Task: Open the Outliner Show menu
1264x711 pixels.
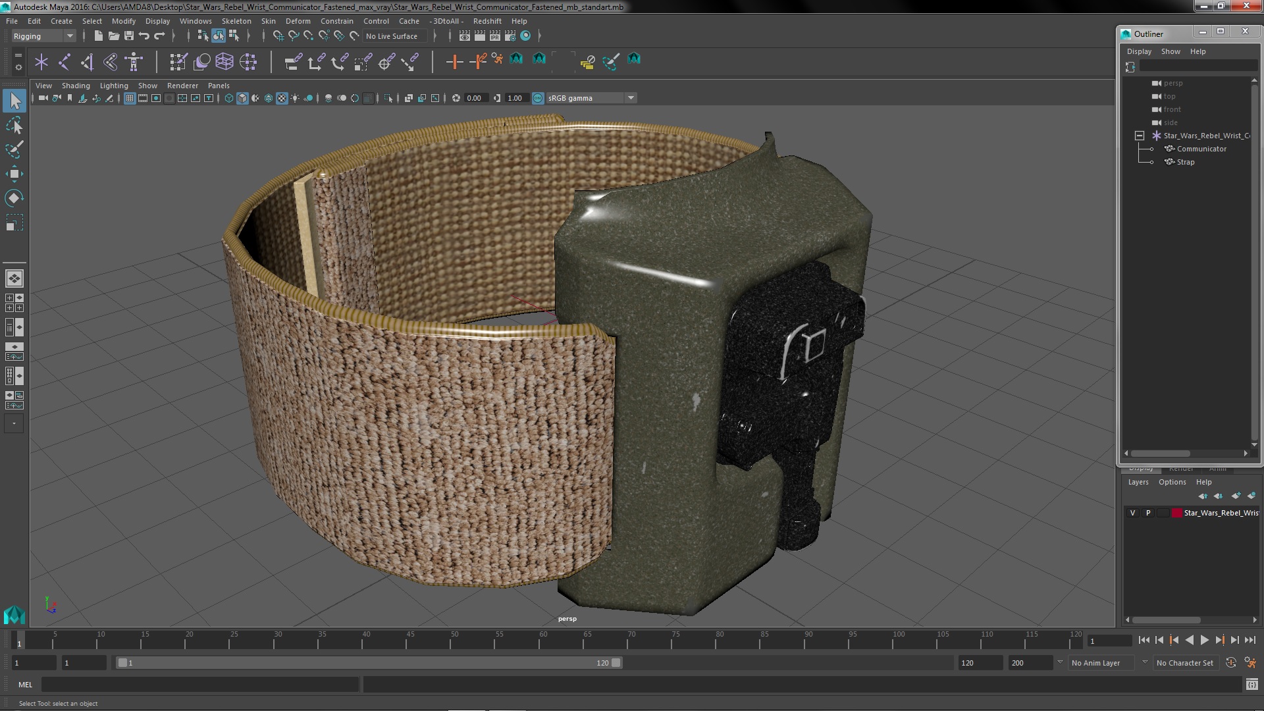Action: pyautogui.click(x=1171, y=51)
